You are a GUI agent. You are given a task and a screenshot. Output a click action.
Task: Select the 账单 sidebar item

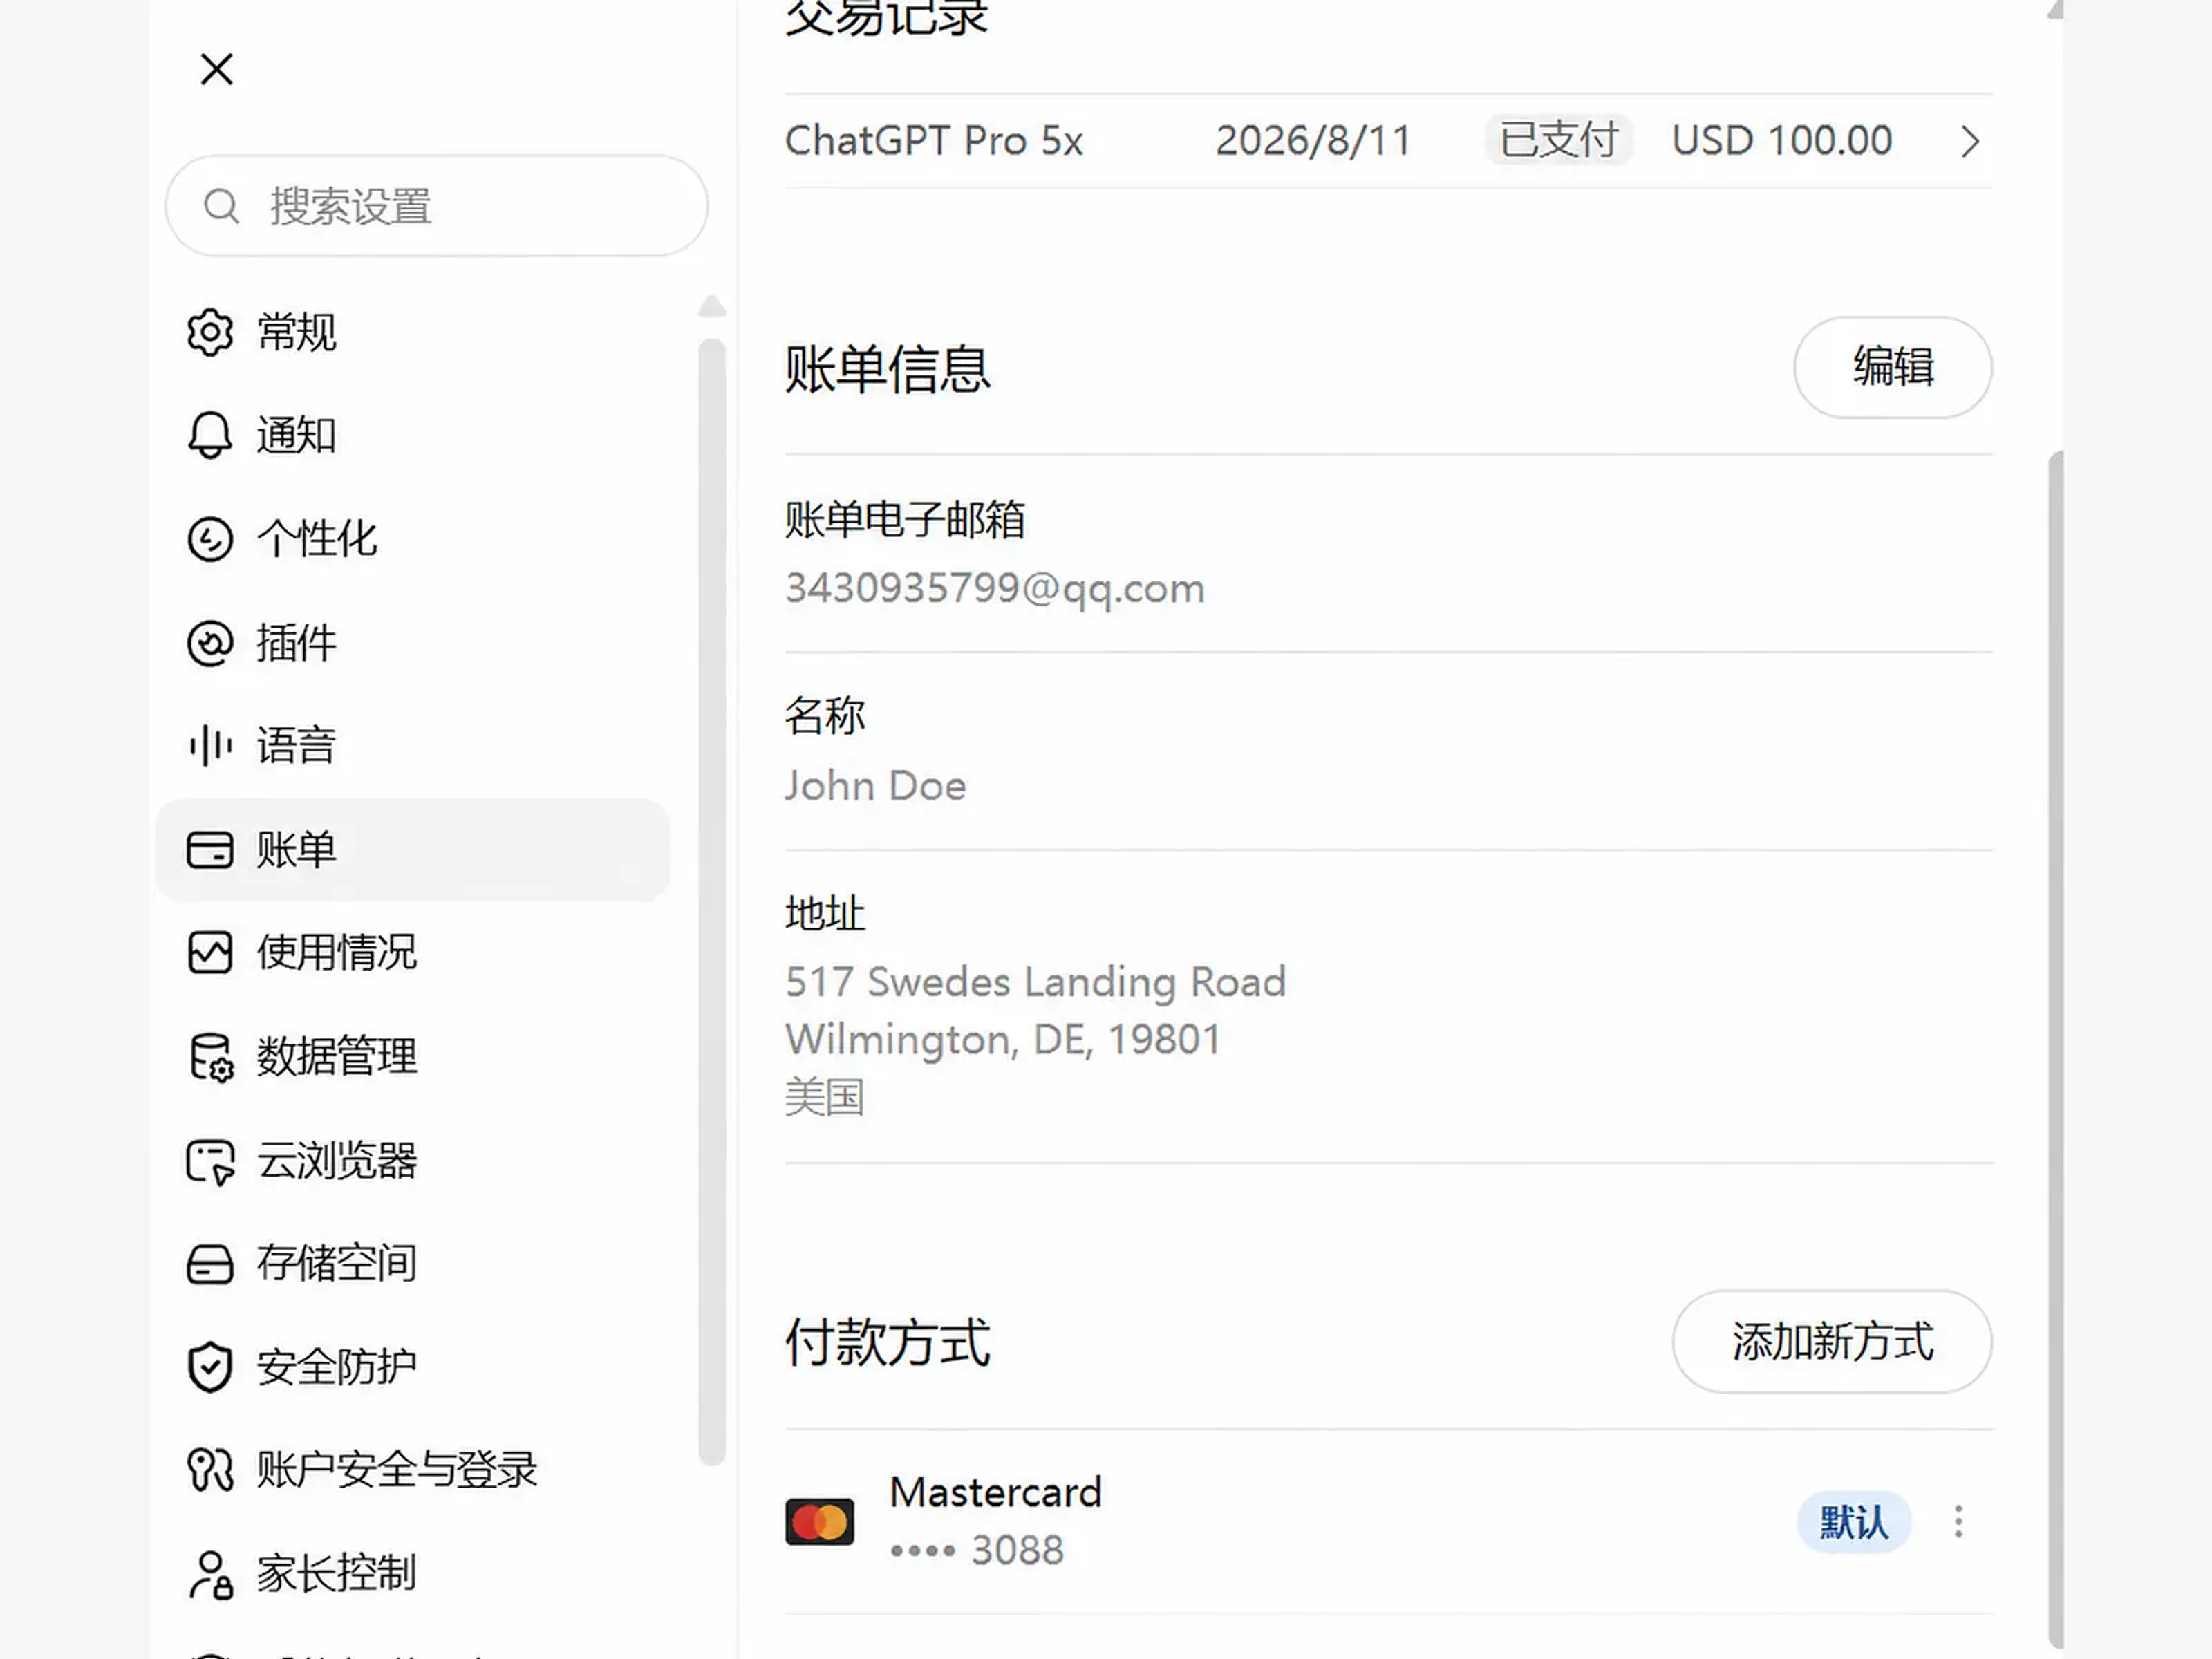click(x=412, y=850)
